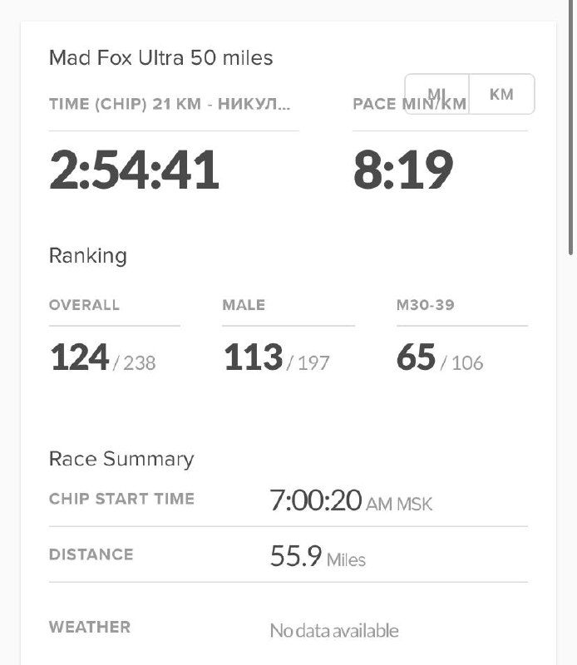Viewport: 577px width, 665px height.
Task: Click the OVERALL ranking label
Action: coord(84,305)
